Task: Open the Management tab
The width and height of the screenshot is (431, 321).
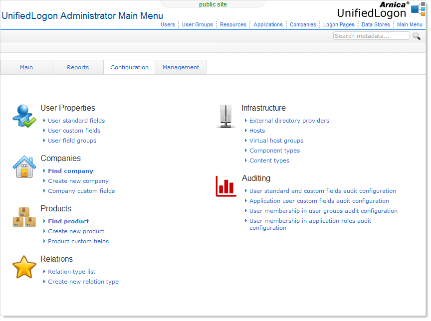Action: click(x=181, y=67)
